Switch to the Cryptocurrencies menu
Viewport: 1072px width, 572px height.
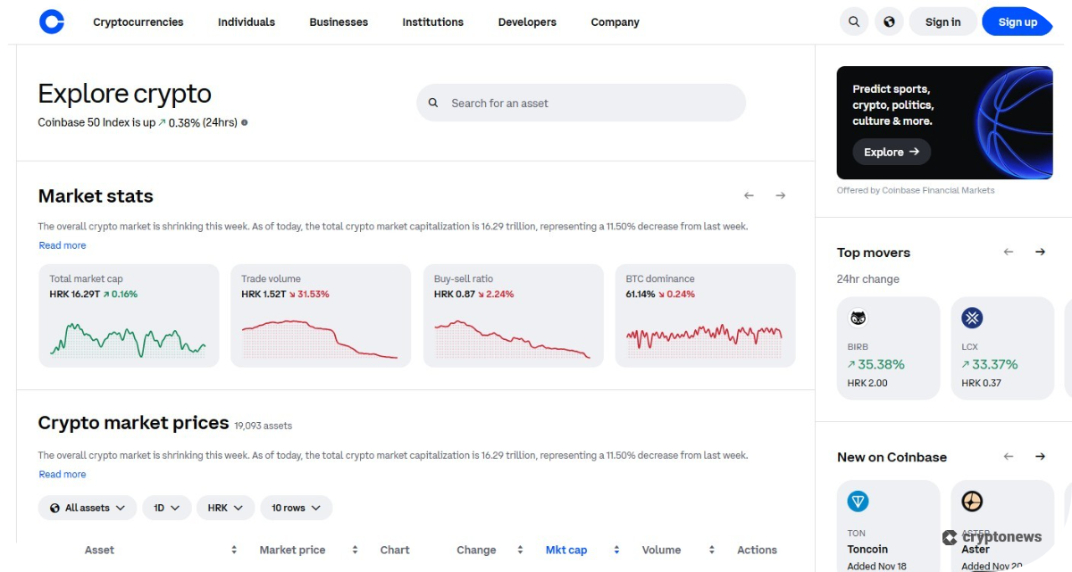[x=138, y=21]
